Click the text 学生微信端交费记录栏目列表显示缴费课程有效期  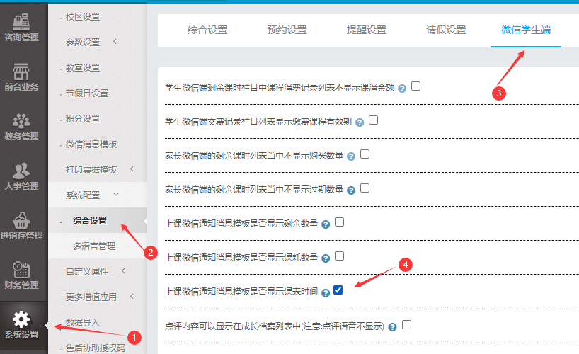258,122
